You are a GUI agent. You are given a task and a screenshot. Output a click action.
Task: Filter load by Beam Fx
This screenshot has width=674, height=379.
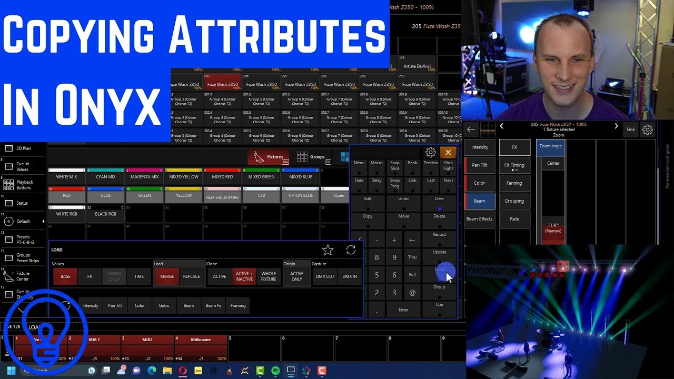point(213,305)
